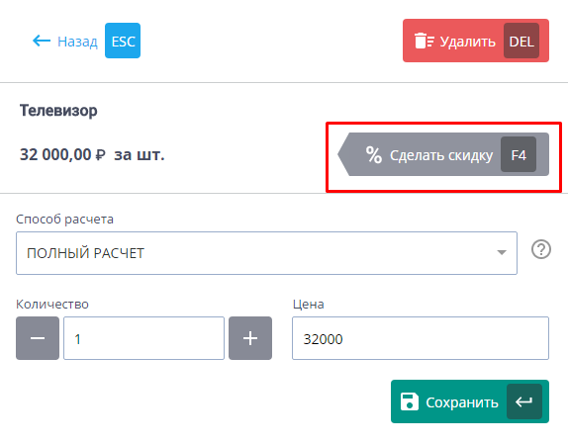This screenshot has width=568, height=444.
Task: Increase quantity with the plus button
Action: 250,338
